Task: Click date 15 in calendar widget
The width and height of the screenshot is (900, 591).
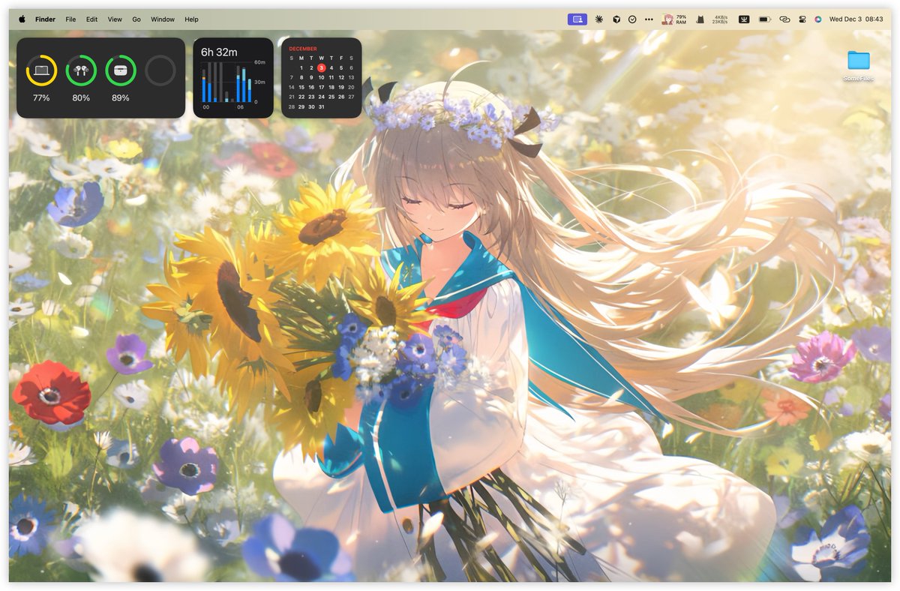Action: point(301,87)
